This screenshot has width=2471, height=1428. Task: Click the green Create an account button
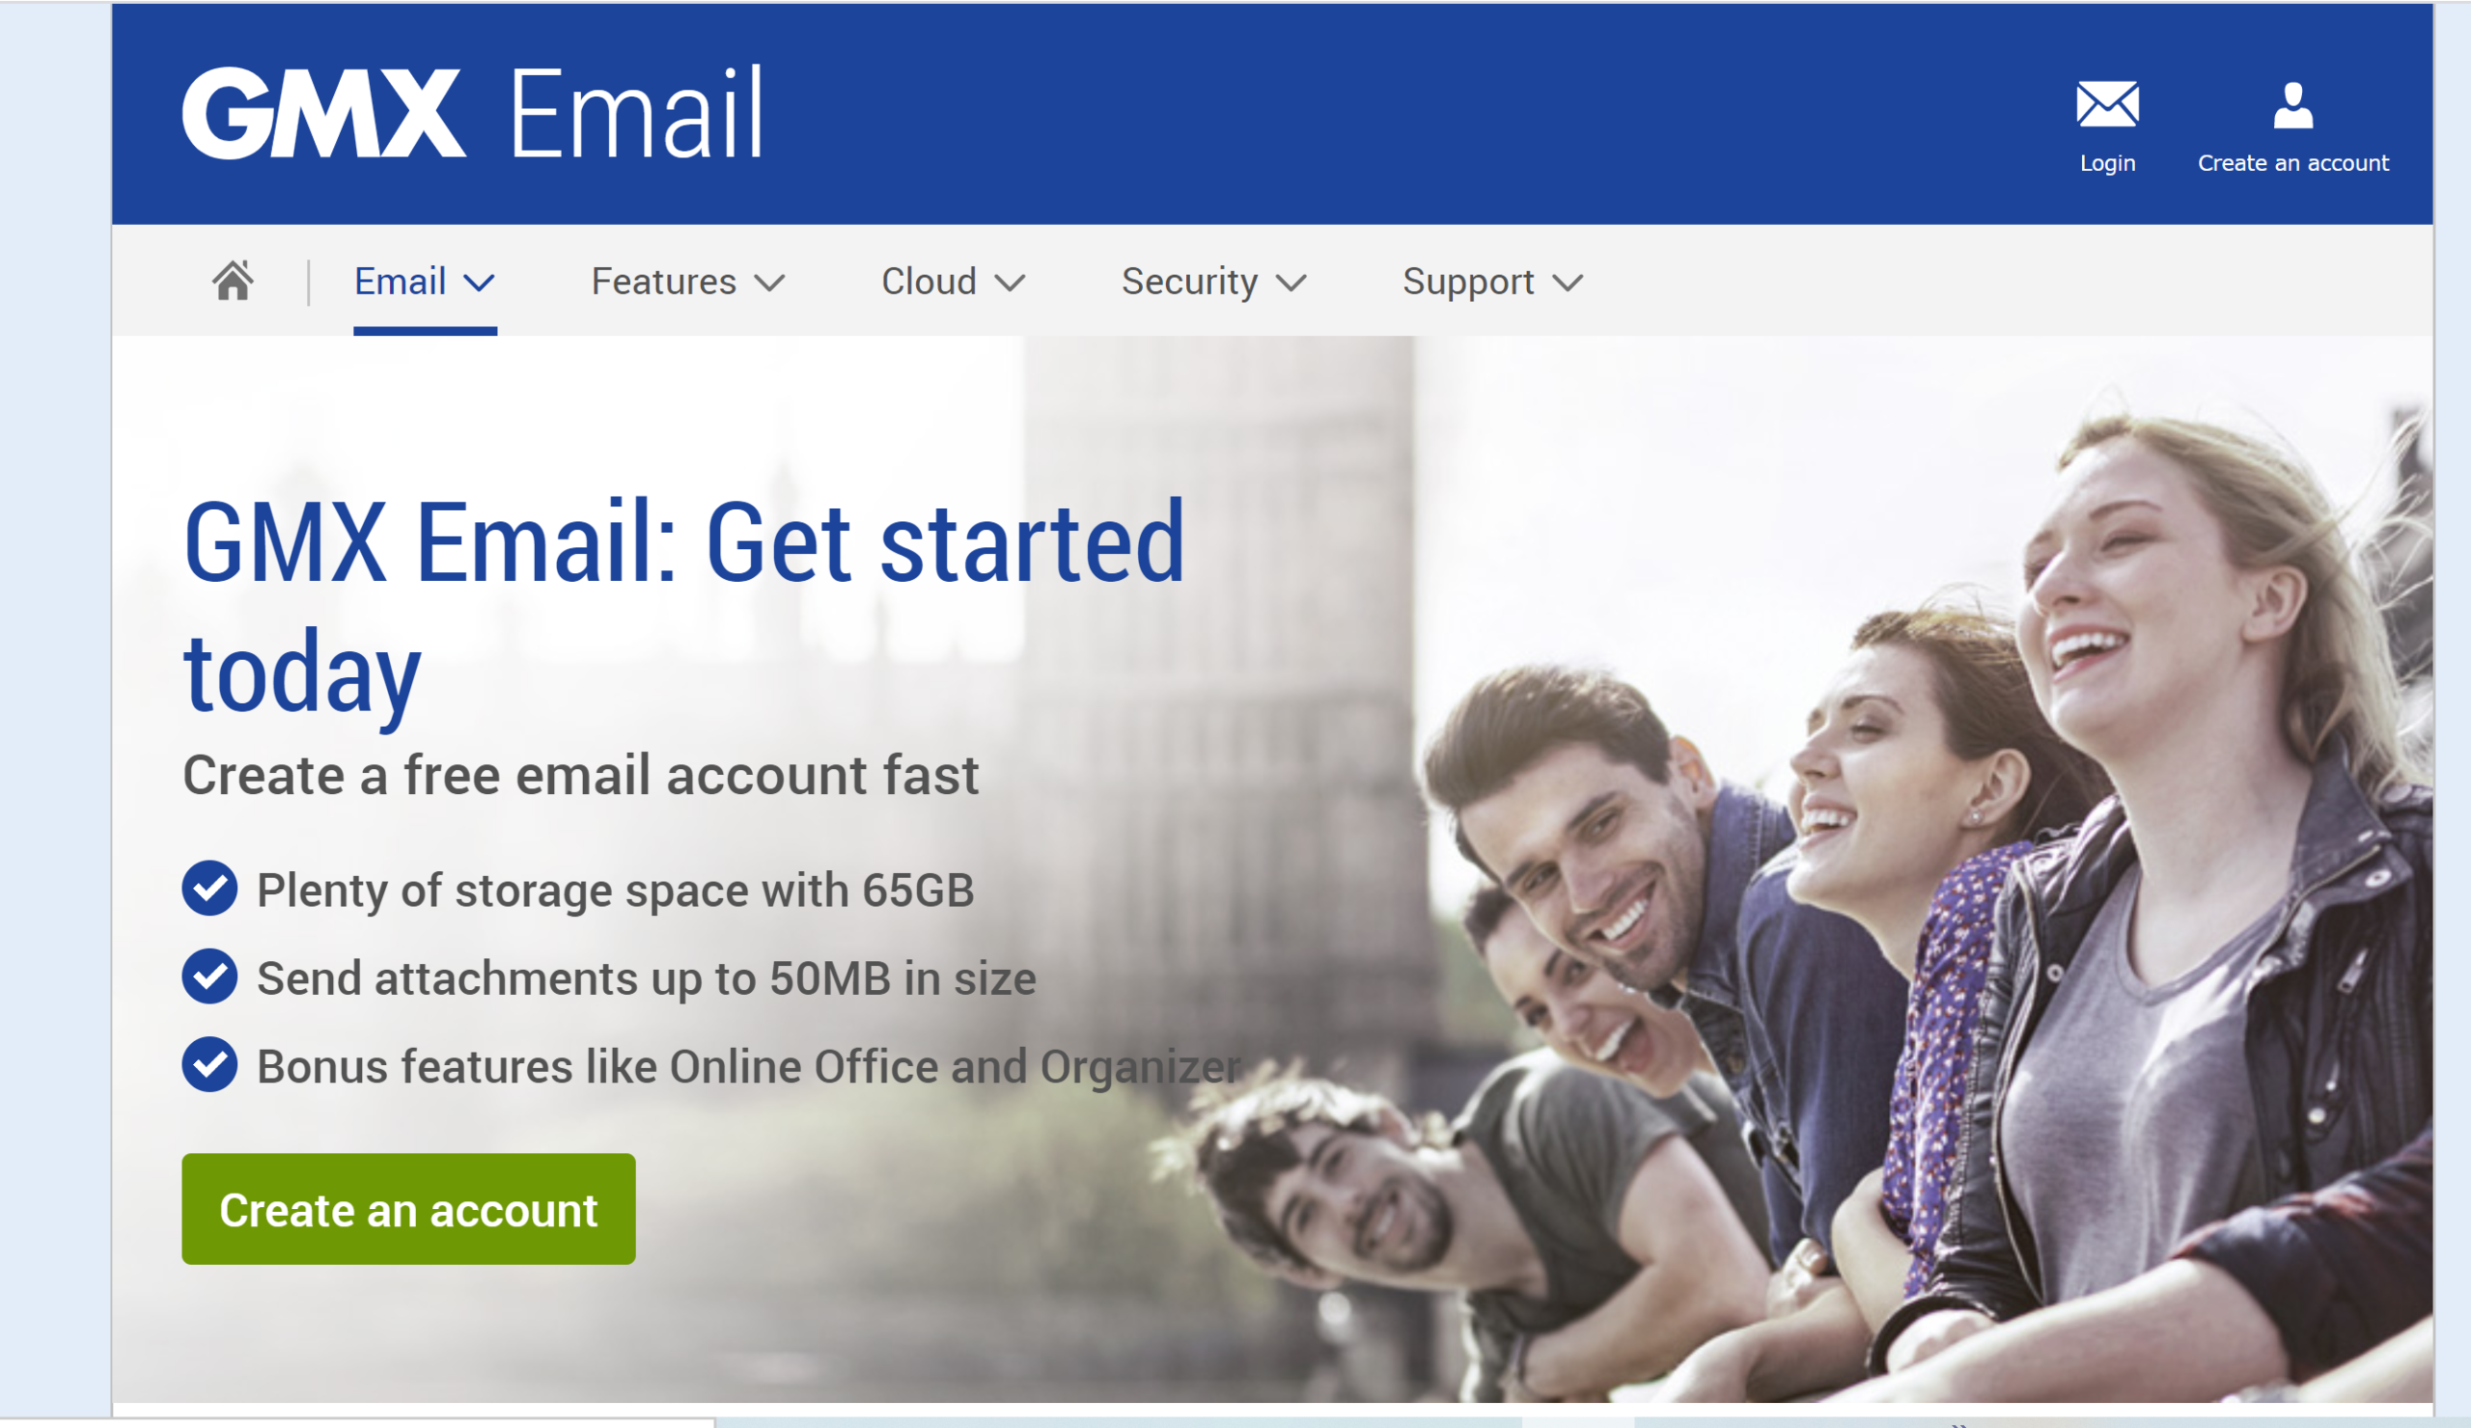coord(408,1208)
